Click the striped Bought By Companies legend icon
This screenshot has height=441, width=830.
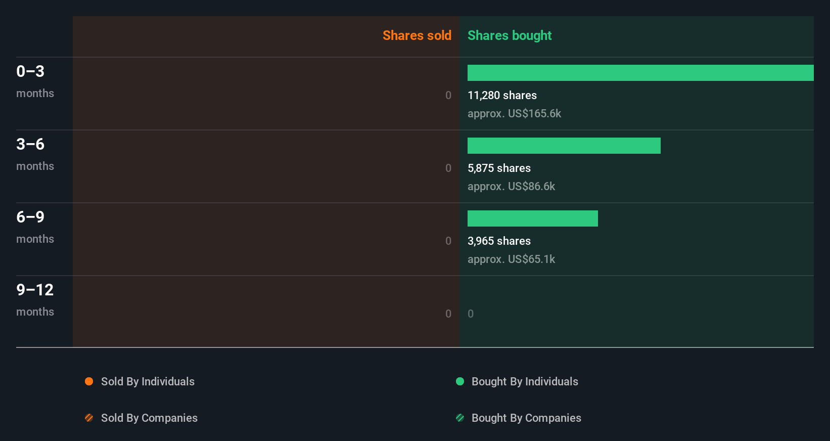[460, 418]
